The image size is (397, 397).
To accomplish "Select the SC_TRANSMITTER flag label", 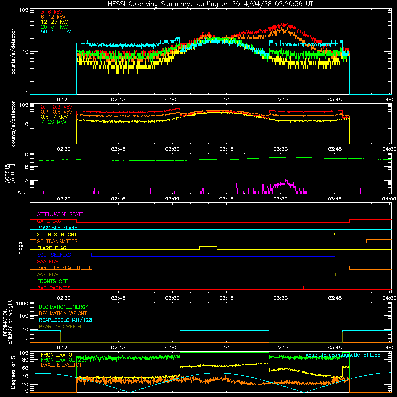I will tap(57, 241).
